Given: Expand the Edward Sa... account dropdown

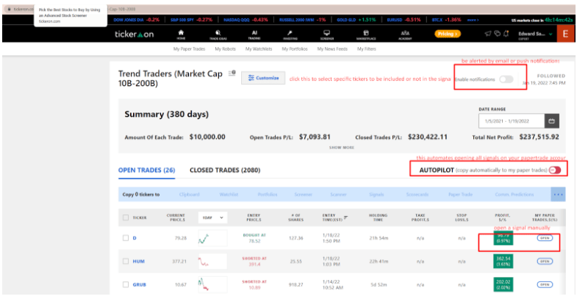Looking at the screenshot, I should pos(535,34).
